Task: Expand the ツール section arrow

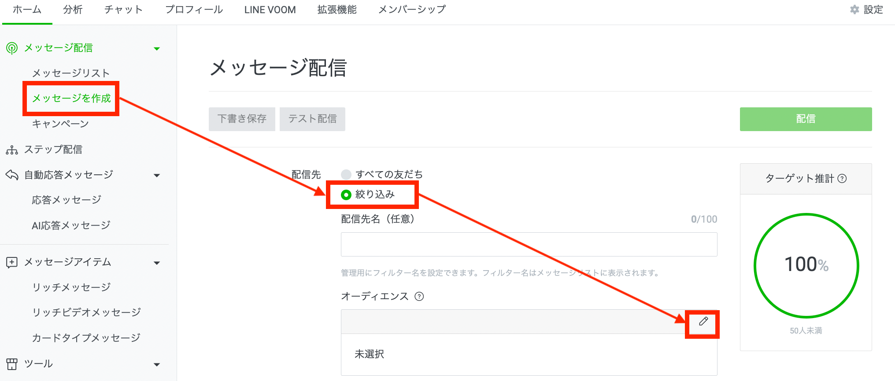Action: click(x=157, y=364)
